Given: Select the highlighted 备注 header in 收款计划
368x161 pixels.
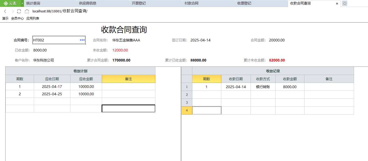Looking at the screenshot, I should tap(128, 79).
